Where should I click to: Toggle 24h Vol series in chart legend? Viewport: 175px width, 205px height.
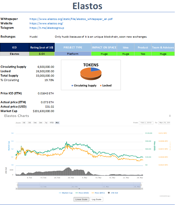pos(113,193)
